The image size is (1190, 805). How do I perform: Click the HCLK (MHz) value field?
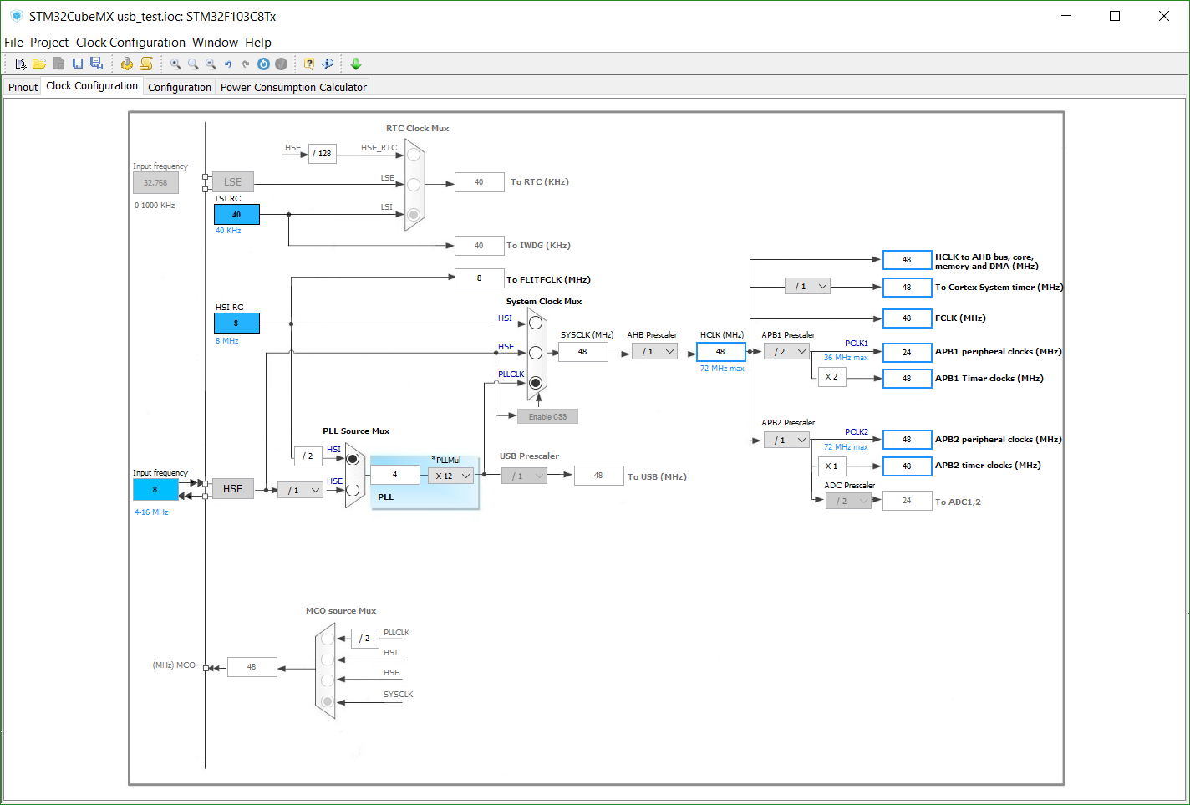tap(721, 352)
